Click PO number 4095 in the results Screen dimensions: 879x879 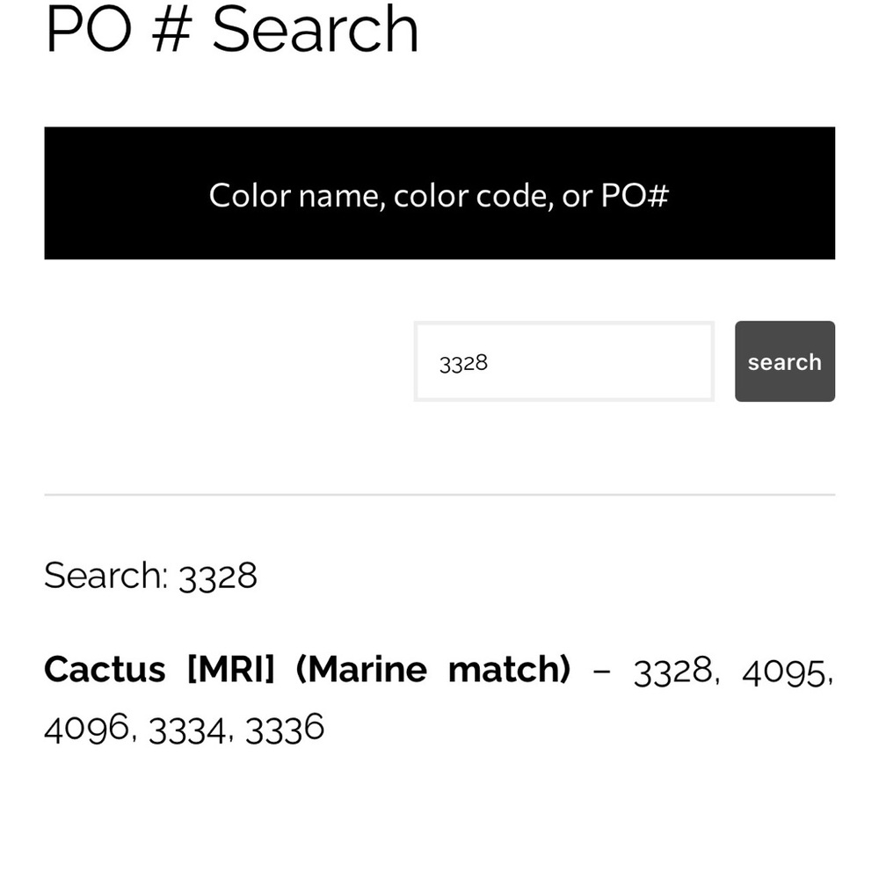coord(784,672)
